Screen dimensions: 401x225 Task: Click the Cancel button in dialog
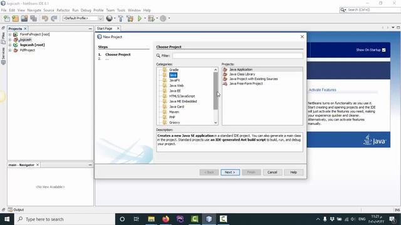click(273, 172)
